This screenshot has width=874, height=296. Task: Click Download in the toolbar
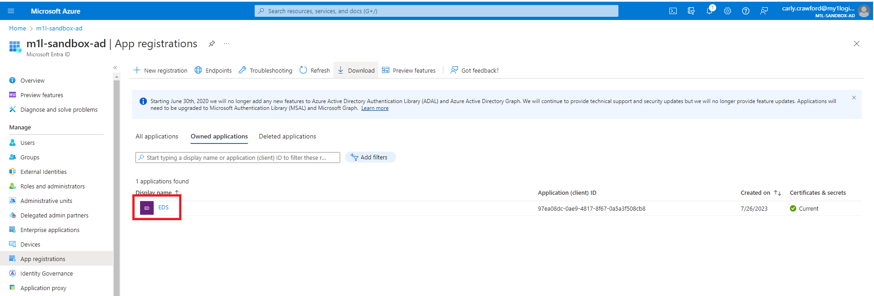356,70
